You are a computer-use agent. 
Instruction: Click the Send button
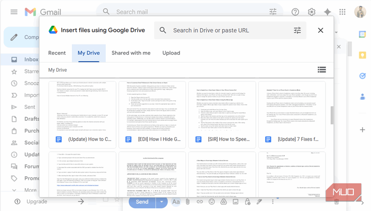142,202
